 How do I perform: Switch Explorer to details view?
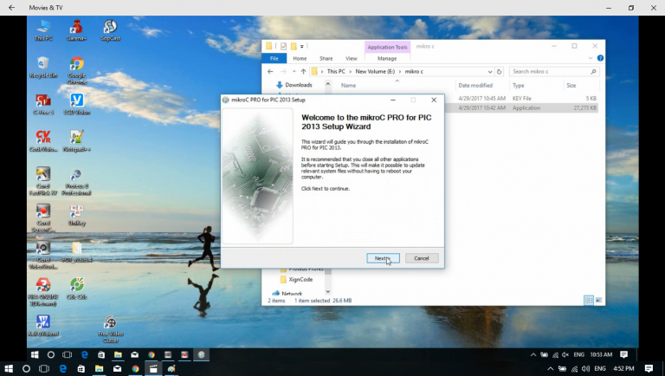[x=589, y=301]
